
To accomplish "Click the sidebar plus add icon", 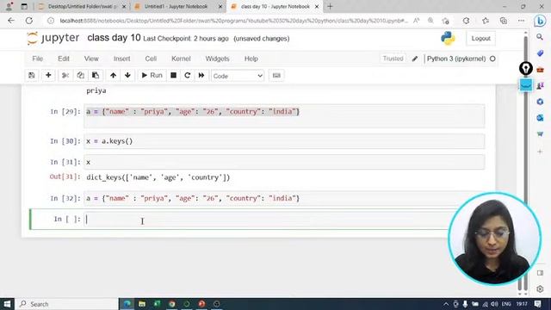I will (540, 152).
